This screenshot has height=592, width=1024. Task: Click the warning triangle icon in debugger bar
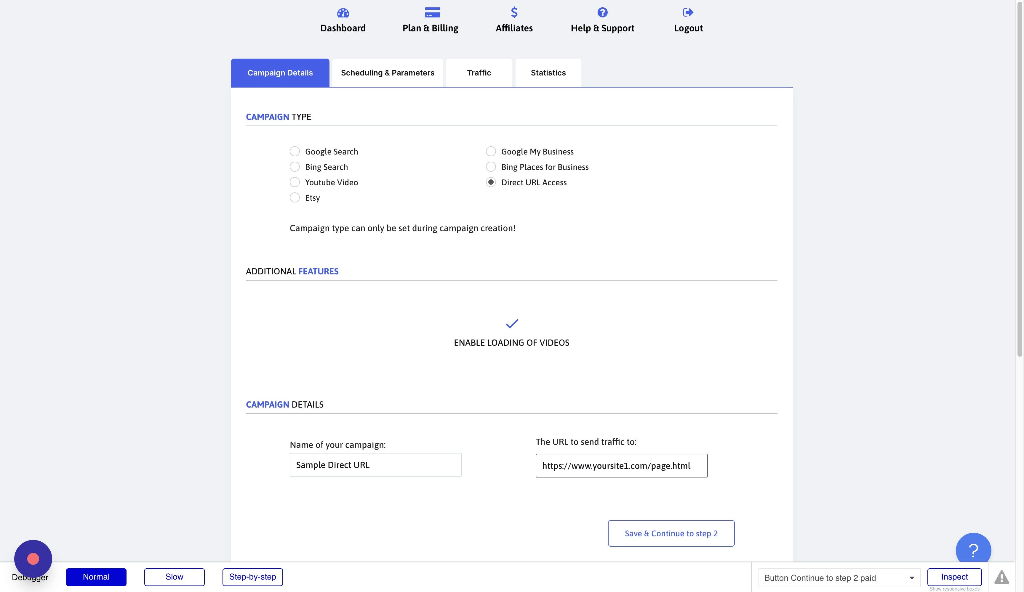pos(1001,577)
